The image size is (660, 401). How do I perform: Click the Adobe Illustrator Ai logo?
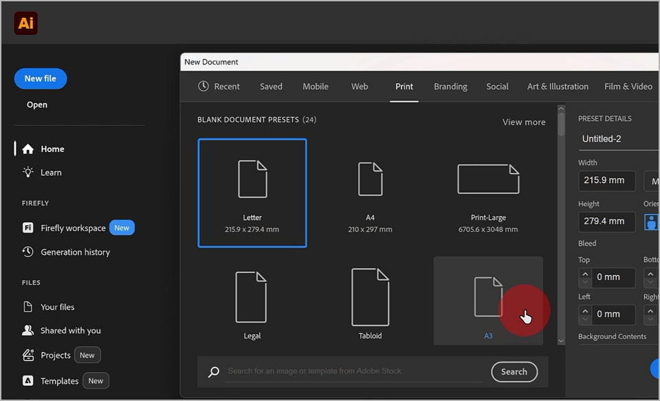pos(25,23)
